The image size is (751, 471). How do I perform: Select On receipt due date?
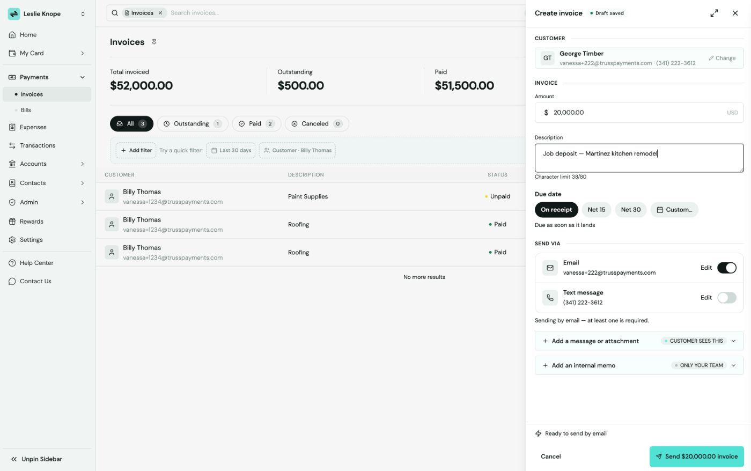click(x=556, y=210)
